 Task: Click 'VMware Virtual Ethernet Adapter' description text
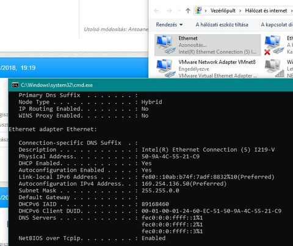click(x=217, y=76)
